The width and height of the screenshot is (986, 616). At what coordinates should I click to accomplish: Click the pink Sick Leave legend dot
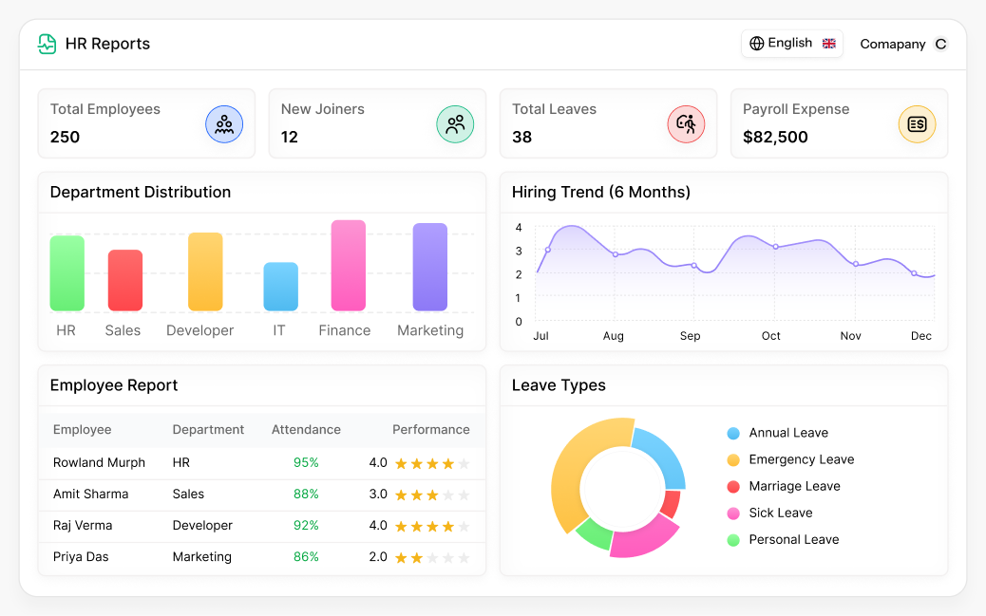coord(733,513)
